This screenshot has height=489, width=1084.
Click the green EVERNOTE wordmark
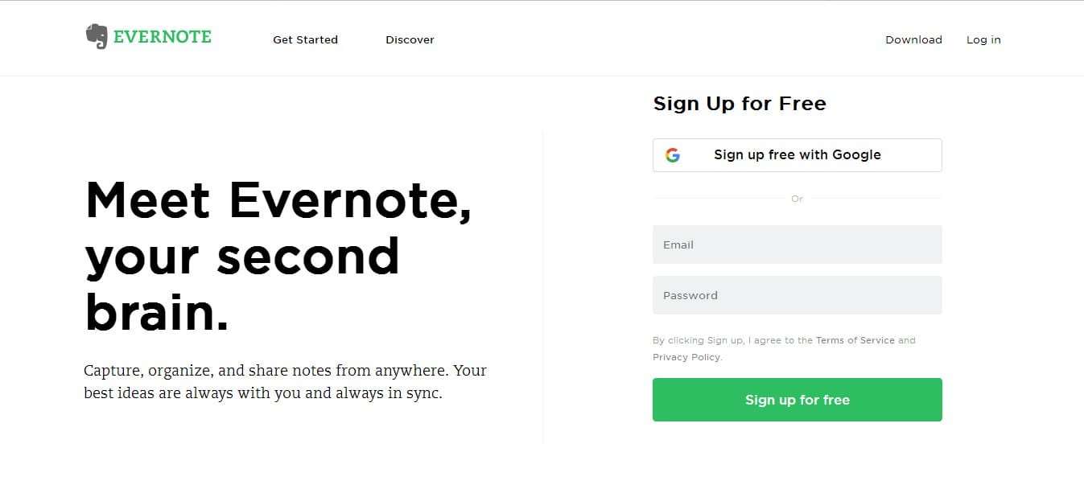(163, 37)
